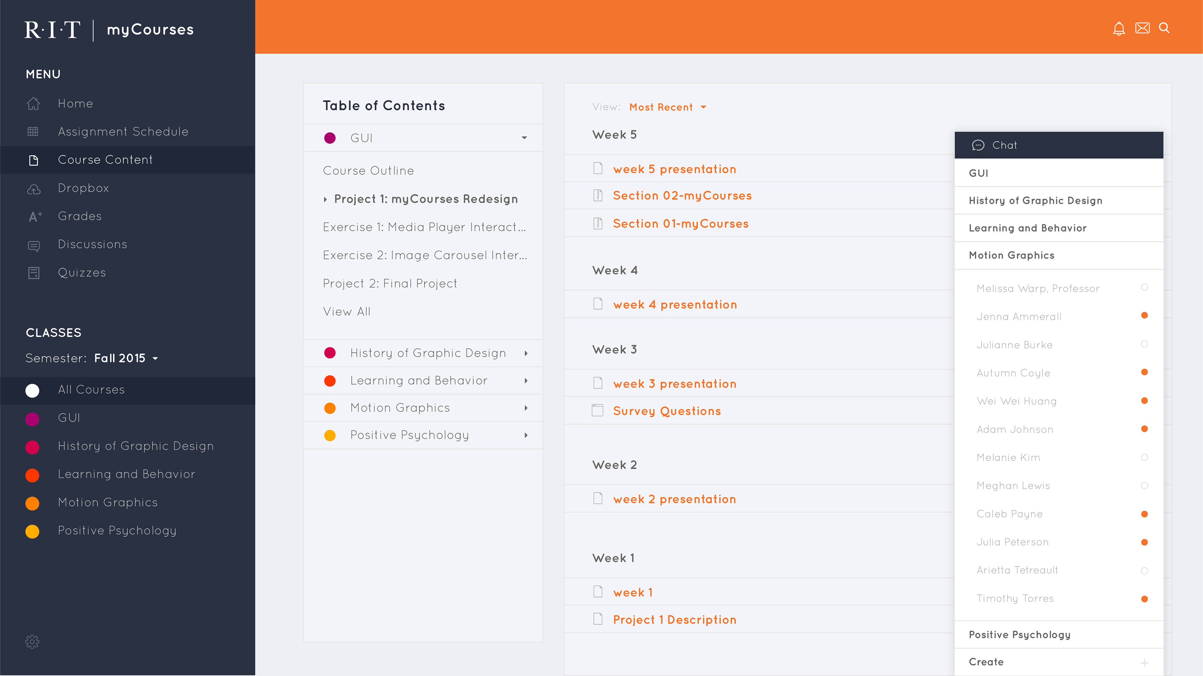
Task: Click the Home house icon
Action: click(33, 103)
